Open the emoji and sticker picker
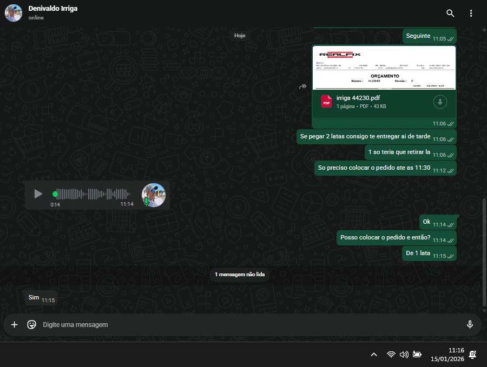This screenshot has height=367, width=487. (31, 324)
